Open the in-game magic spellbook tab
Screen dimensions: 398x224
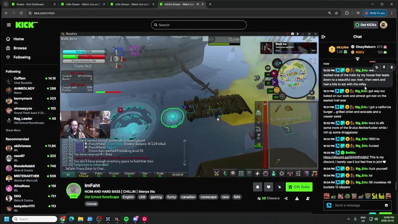(266, 174)
